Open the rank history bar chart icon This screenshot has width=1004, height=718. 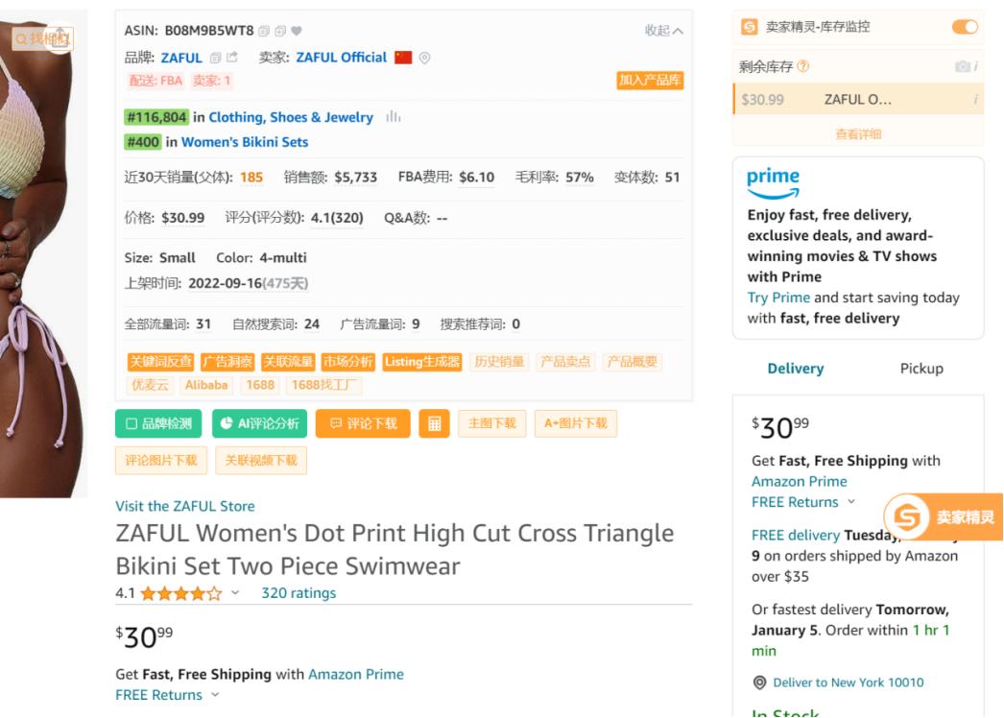394,116
